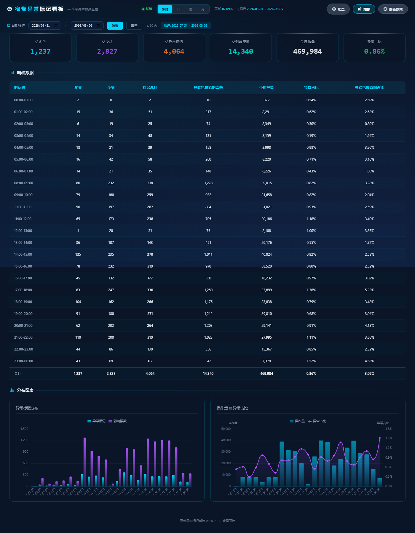This screenshot has height=533, width=415.
Task: Apply the date range with 筛选
Action: pyautogui.click(x=115, y=26)
